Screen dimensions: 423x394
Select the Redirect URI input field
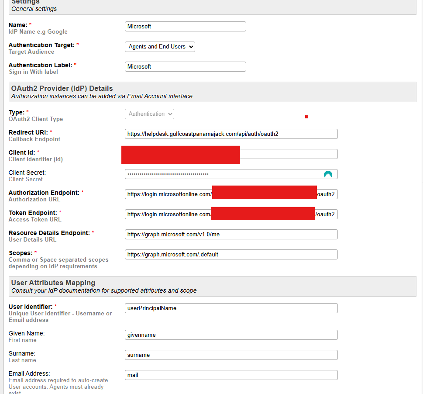pyautogui.click(x=231, y=134)
